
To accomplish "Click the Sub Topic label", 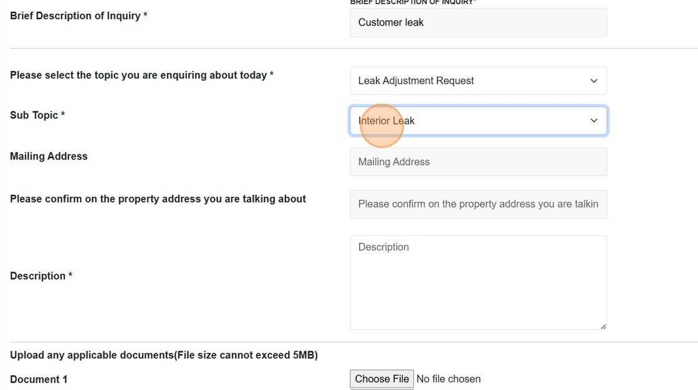I will 37,115.
